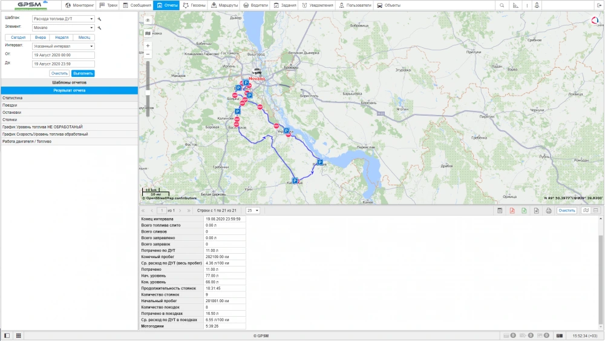Image resolution: width=605 pixels, height=341 pixels.
Task: Switch to split table layout
Action: pos(596,210)
